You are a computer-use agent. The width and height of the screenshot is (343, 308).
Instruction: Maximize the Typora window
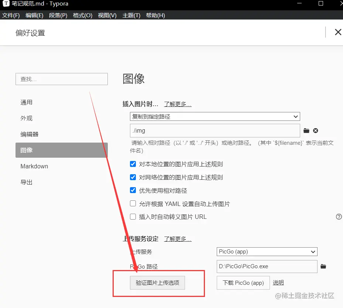click(x=321, y=3)
